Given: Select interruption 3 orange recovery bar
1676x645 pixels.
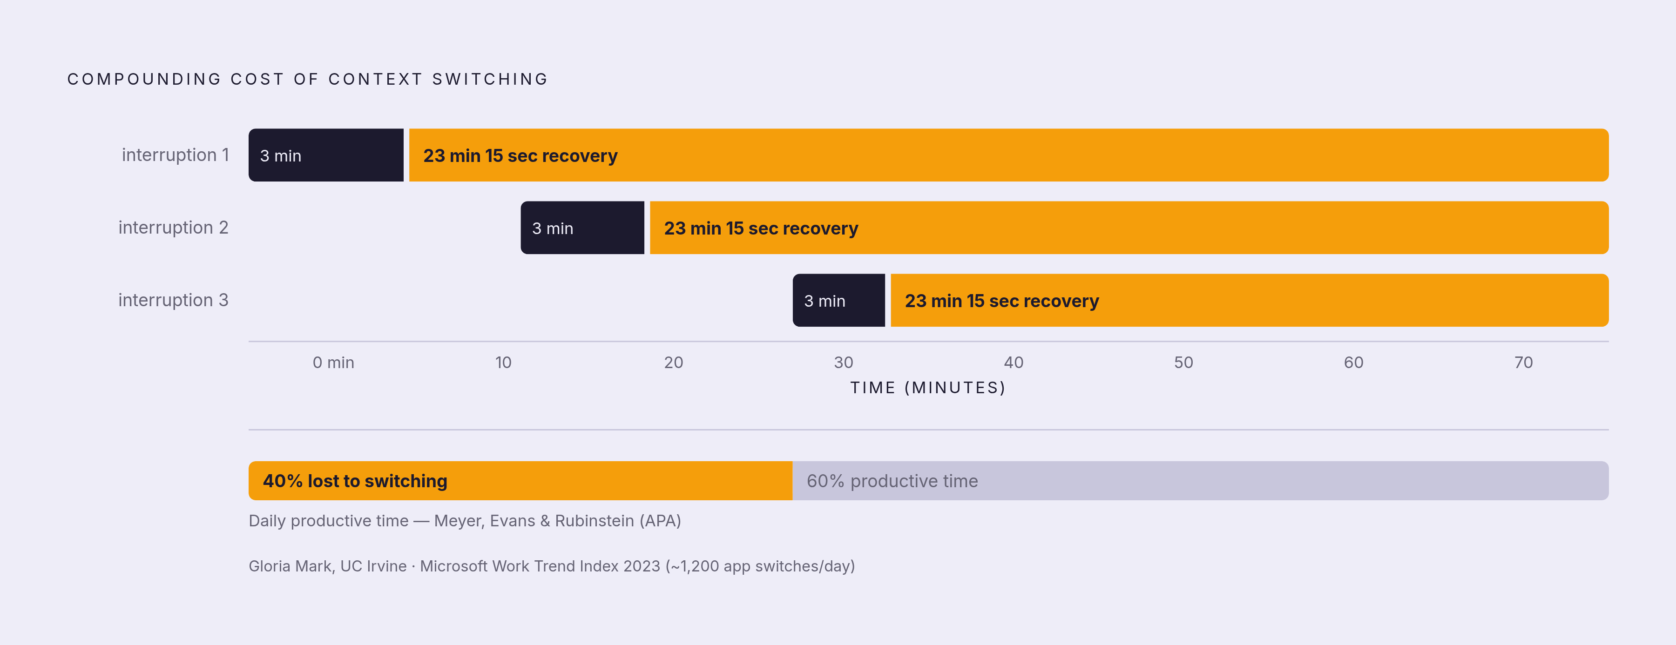Looking at the screenshot, I should (1249, 300).
